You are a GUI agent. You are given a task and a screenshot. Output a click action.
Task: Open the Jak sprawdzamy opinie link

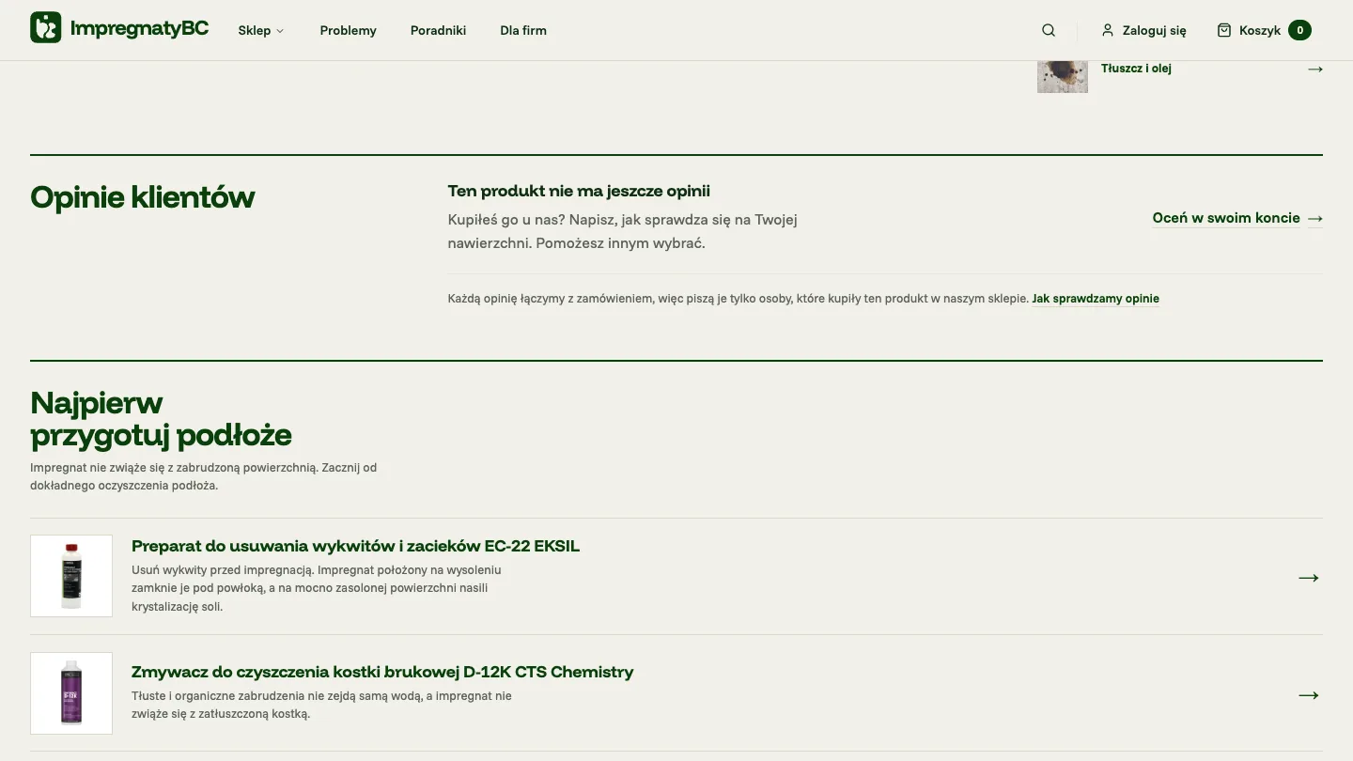(1096, 299)
